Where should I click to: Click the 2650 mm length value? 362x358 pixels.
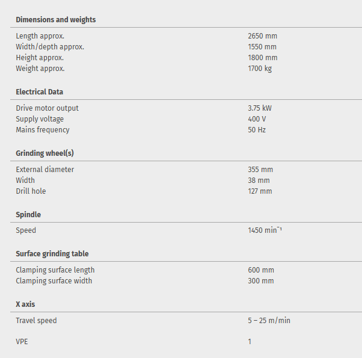(262, 36)
